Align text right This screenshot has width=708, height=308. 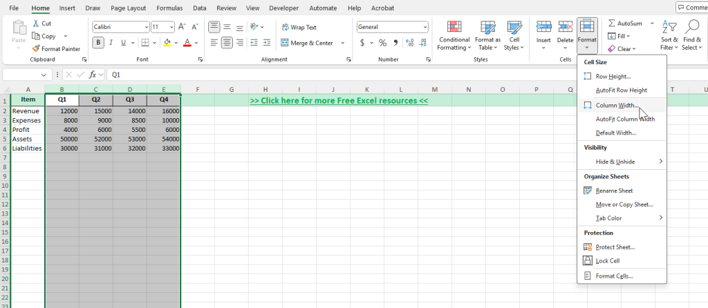240,43
